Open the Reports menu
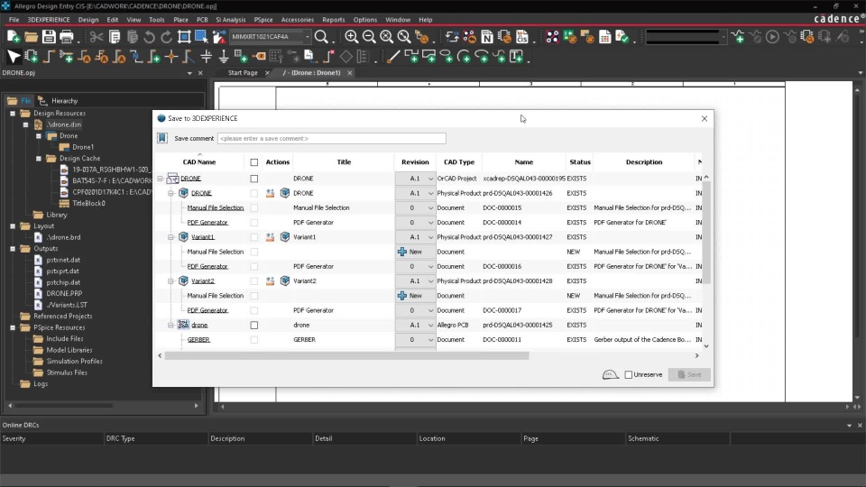Viewport: 866px width, 487px height. click(333, 19)
